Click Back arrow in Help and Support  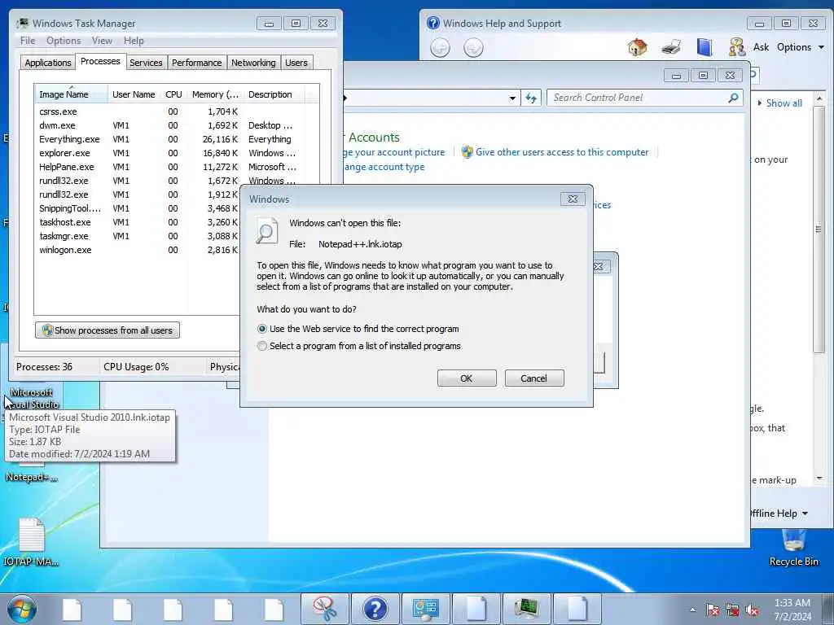point(440,48)
